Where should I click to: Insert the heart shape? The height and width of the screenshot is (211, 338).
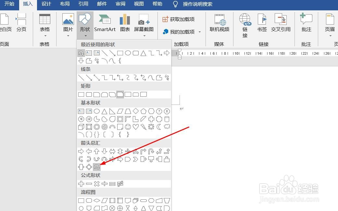click(136, 127)
